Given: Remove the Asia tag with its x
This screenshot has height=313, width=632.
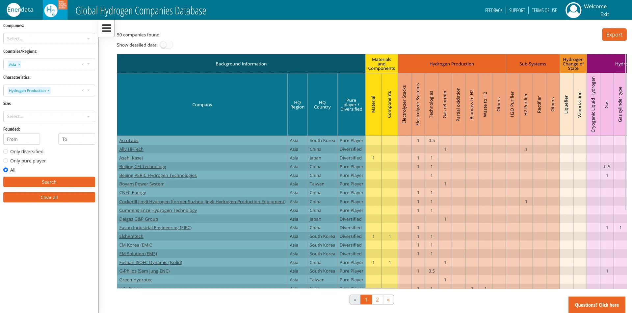Looking at the screenshot, I should pyautogui.click(x=19, y=64).
